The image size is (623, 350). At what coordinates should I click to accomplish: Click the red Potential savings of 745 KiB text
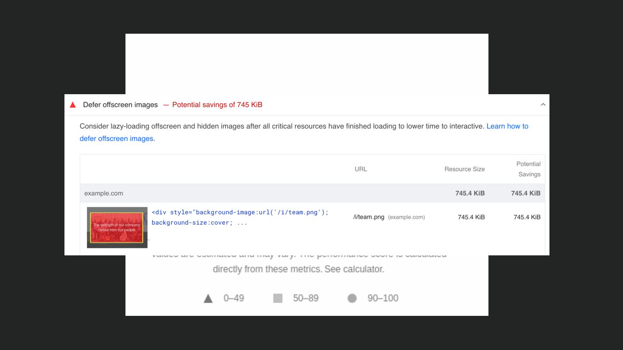(217, 105)
